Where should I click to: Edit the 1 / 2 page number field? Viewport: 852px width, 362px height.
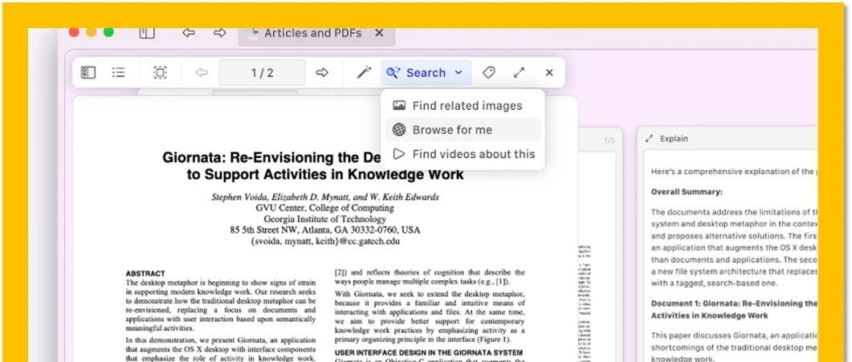[x=262, y=73]
